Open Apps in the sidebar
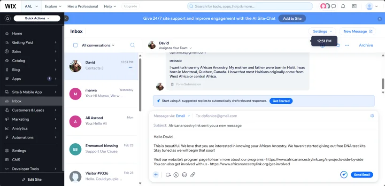 coord(31,79)
